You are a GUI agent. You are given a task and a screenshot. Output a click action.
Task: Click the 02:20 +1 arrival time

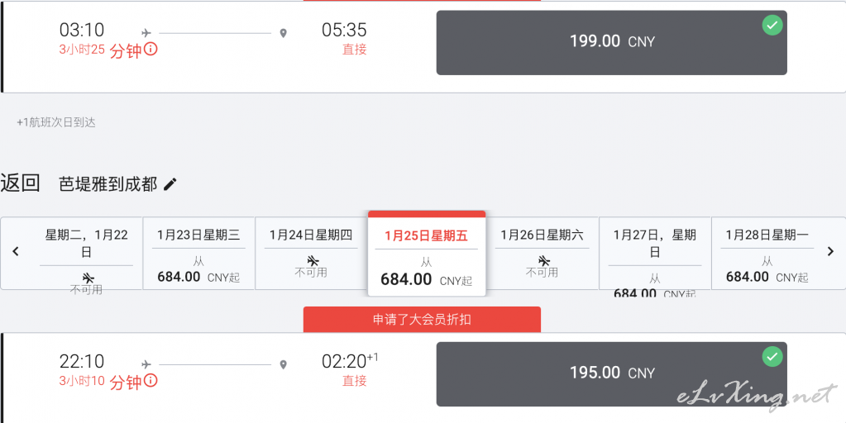click(x=350, y=361)
